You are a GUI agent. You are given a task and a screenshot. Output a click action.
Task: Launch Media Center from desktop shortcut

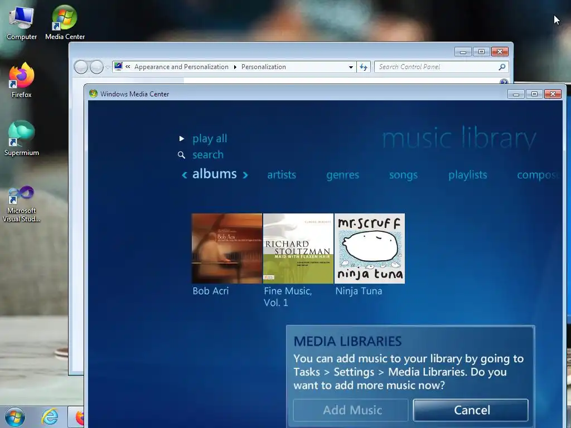tap(65, 22)
